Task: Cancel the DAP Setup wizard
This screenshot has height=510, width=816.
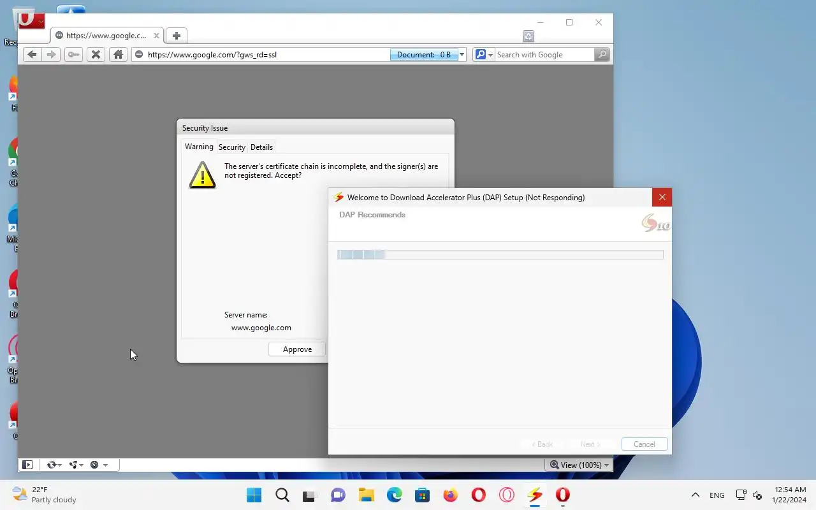Action: point(644,444)
